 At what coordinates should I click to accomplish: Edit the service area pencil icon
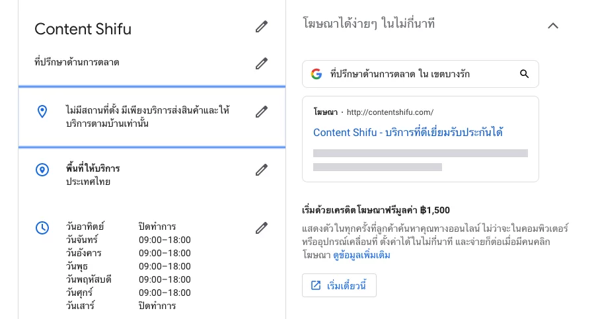[262, 170]
